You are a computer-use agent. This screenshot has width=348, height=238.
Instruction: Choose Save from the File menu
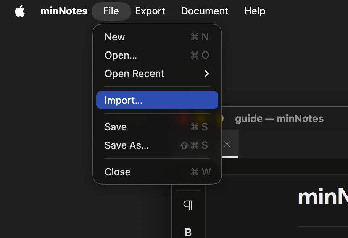[x=157, y=127]
